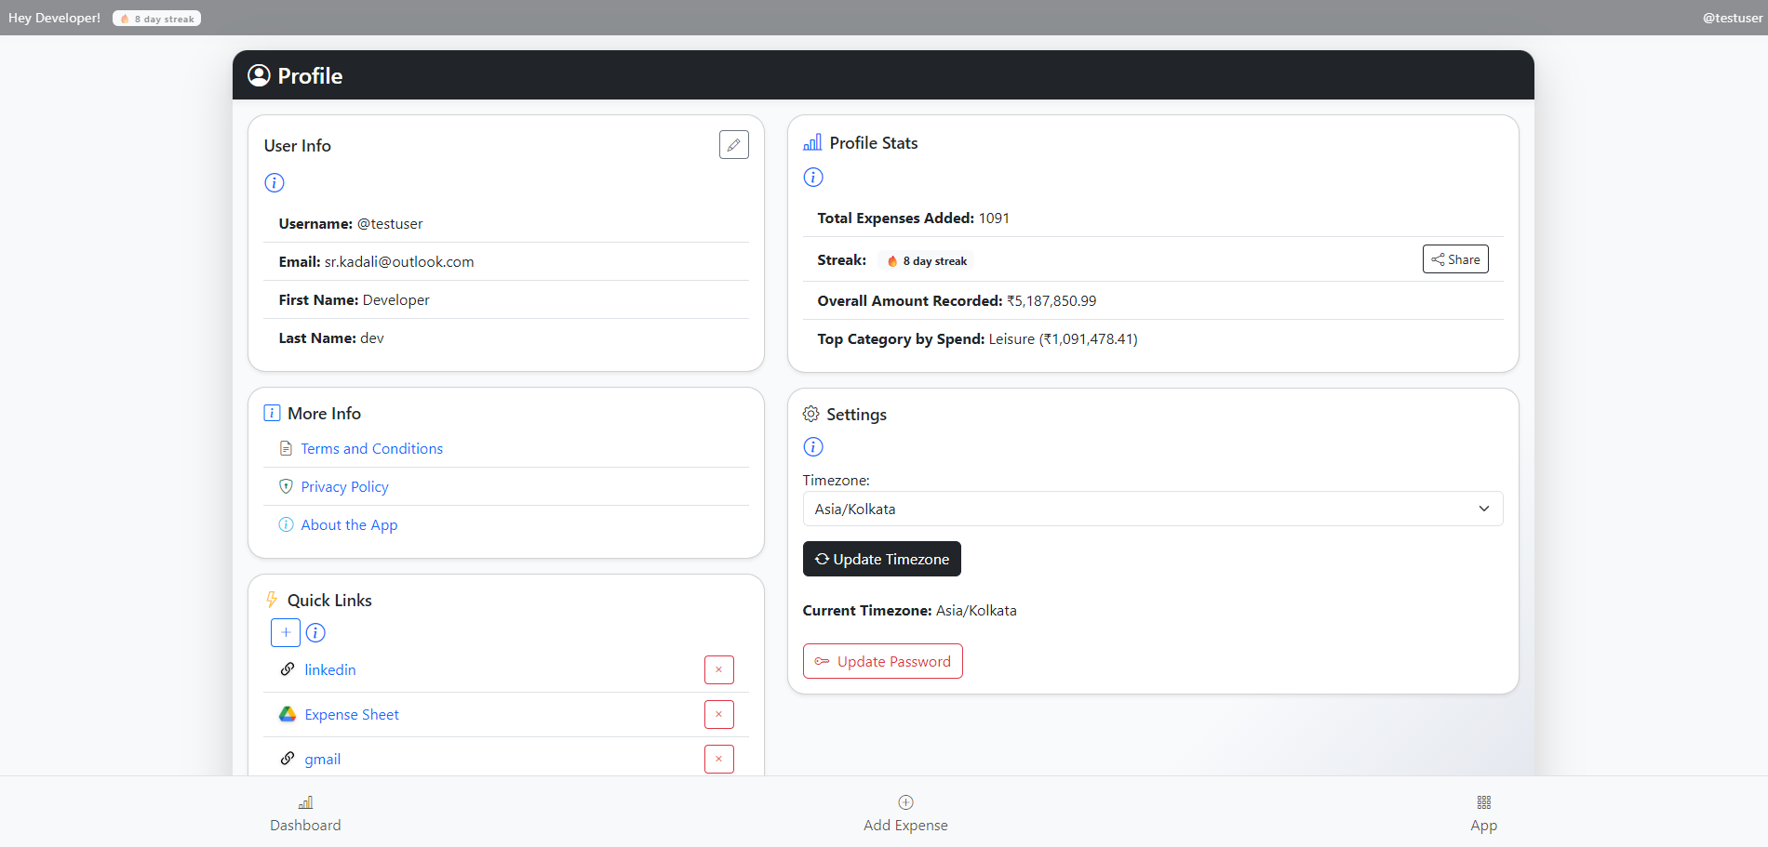
Task: Open Add Expense from bottom navigation
Action: click(x=905, y=814)
